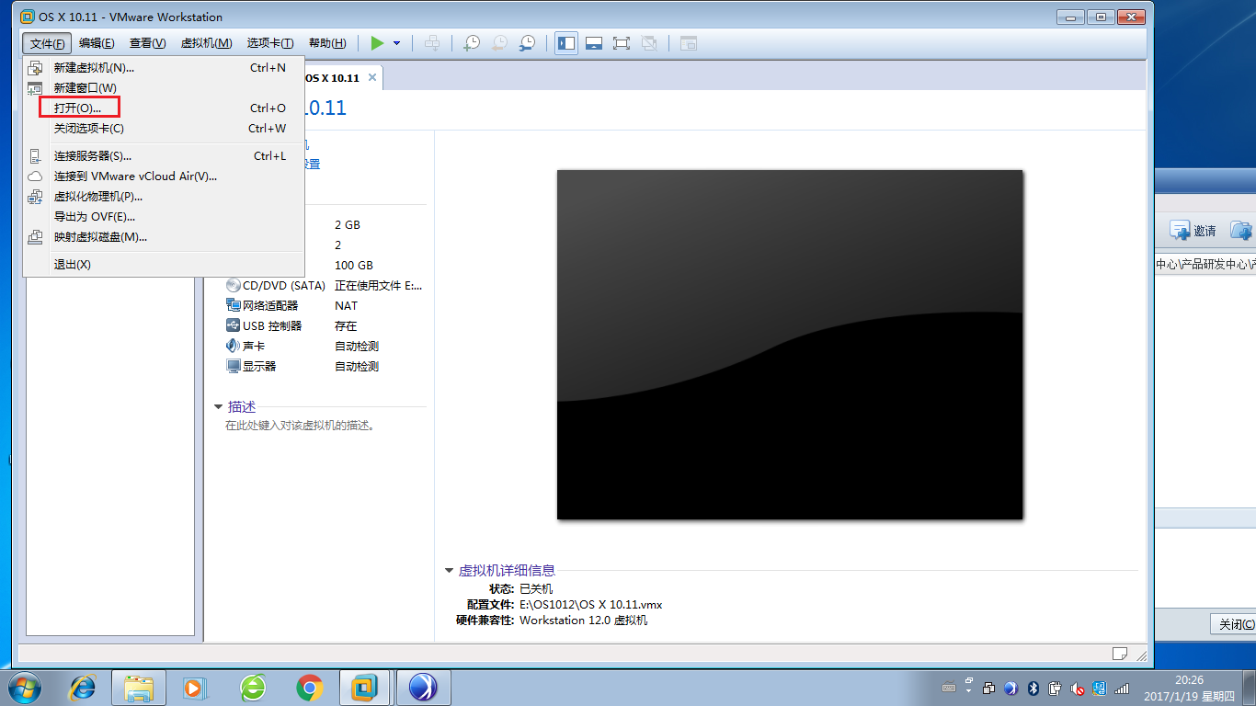Power on the virtual machine with green play icon

(x=377, y=43)
